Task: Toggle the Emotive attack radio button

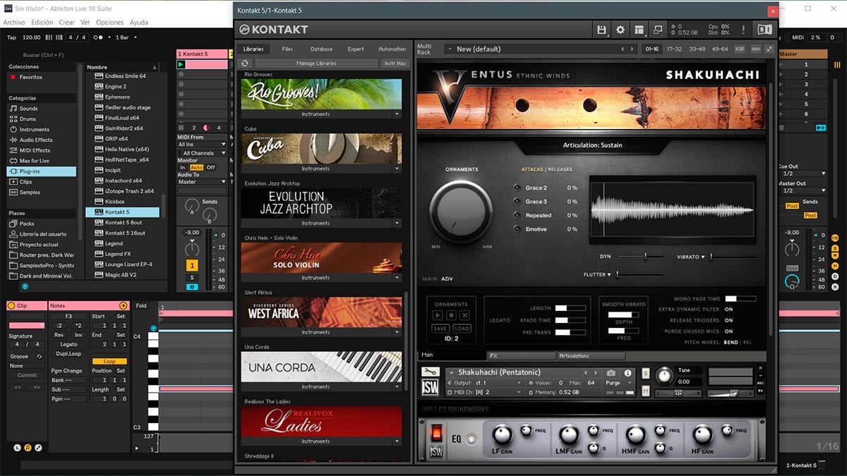Action: [x=517, y=229]
